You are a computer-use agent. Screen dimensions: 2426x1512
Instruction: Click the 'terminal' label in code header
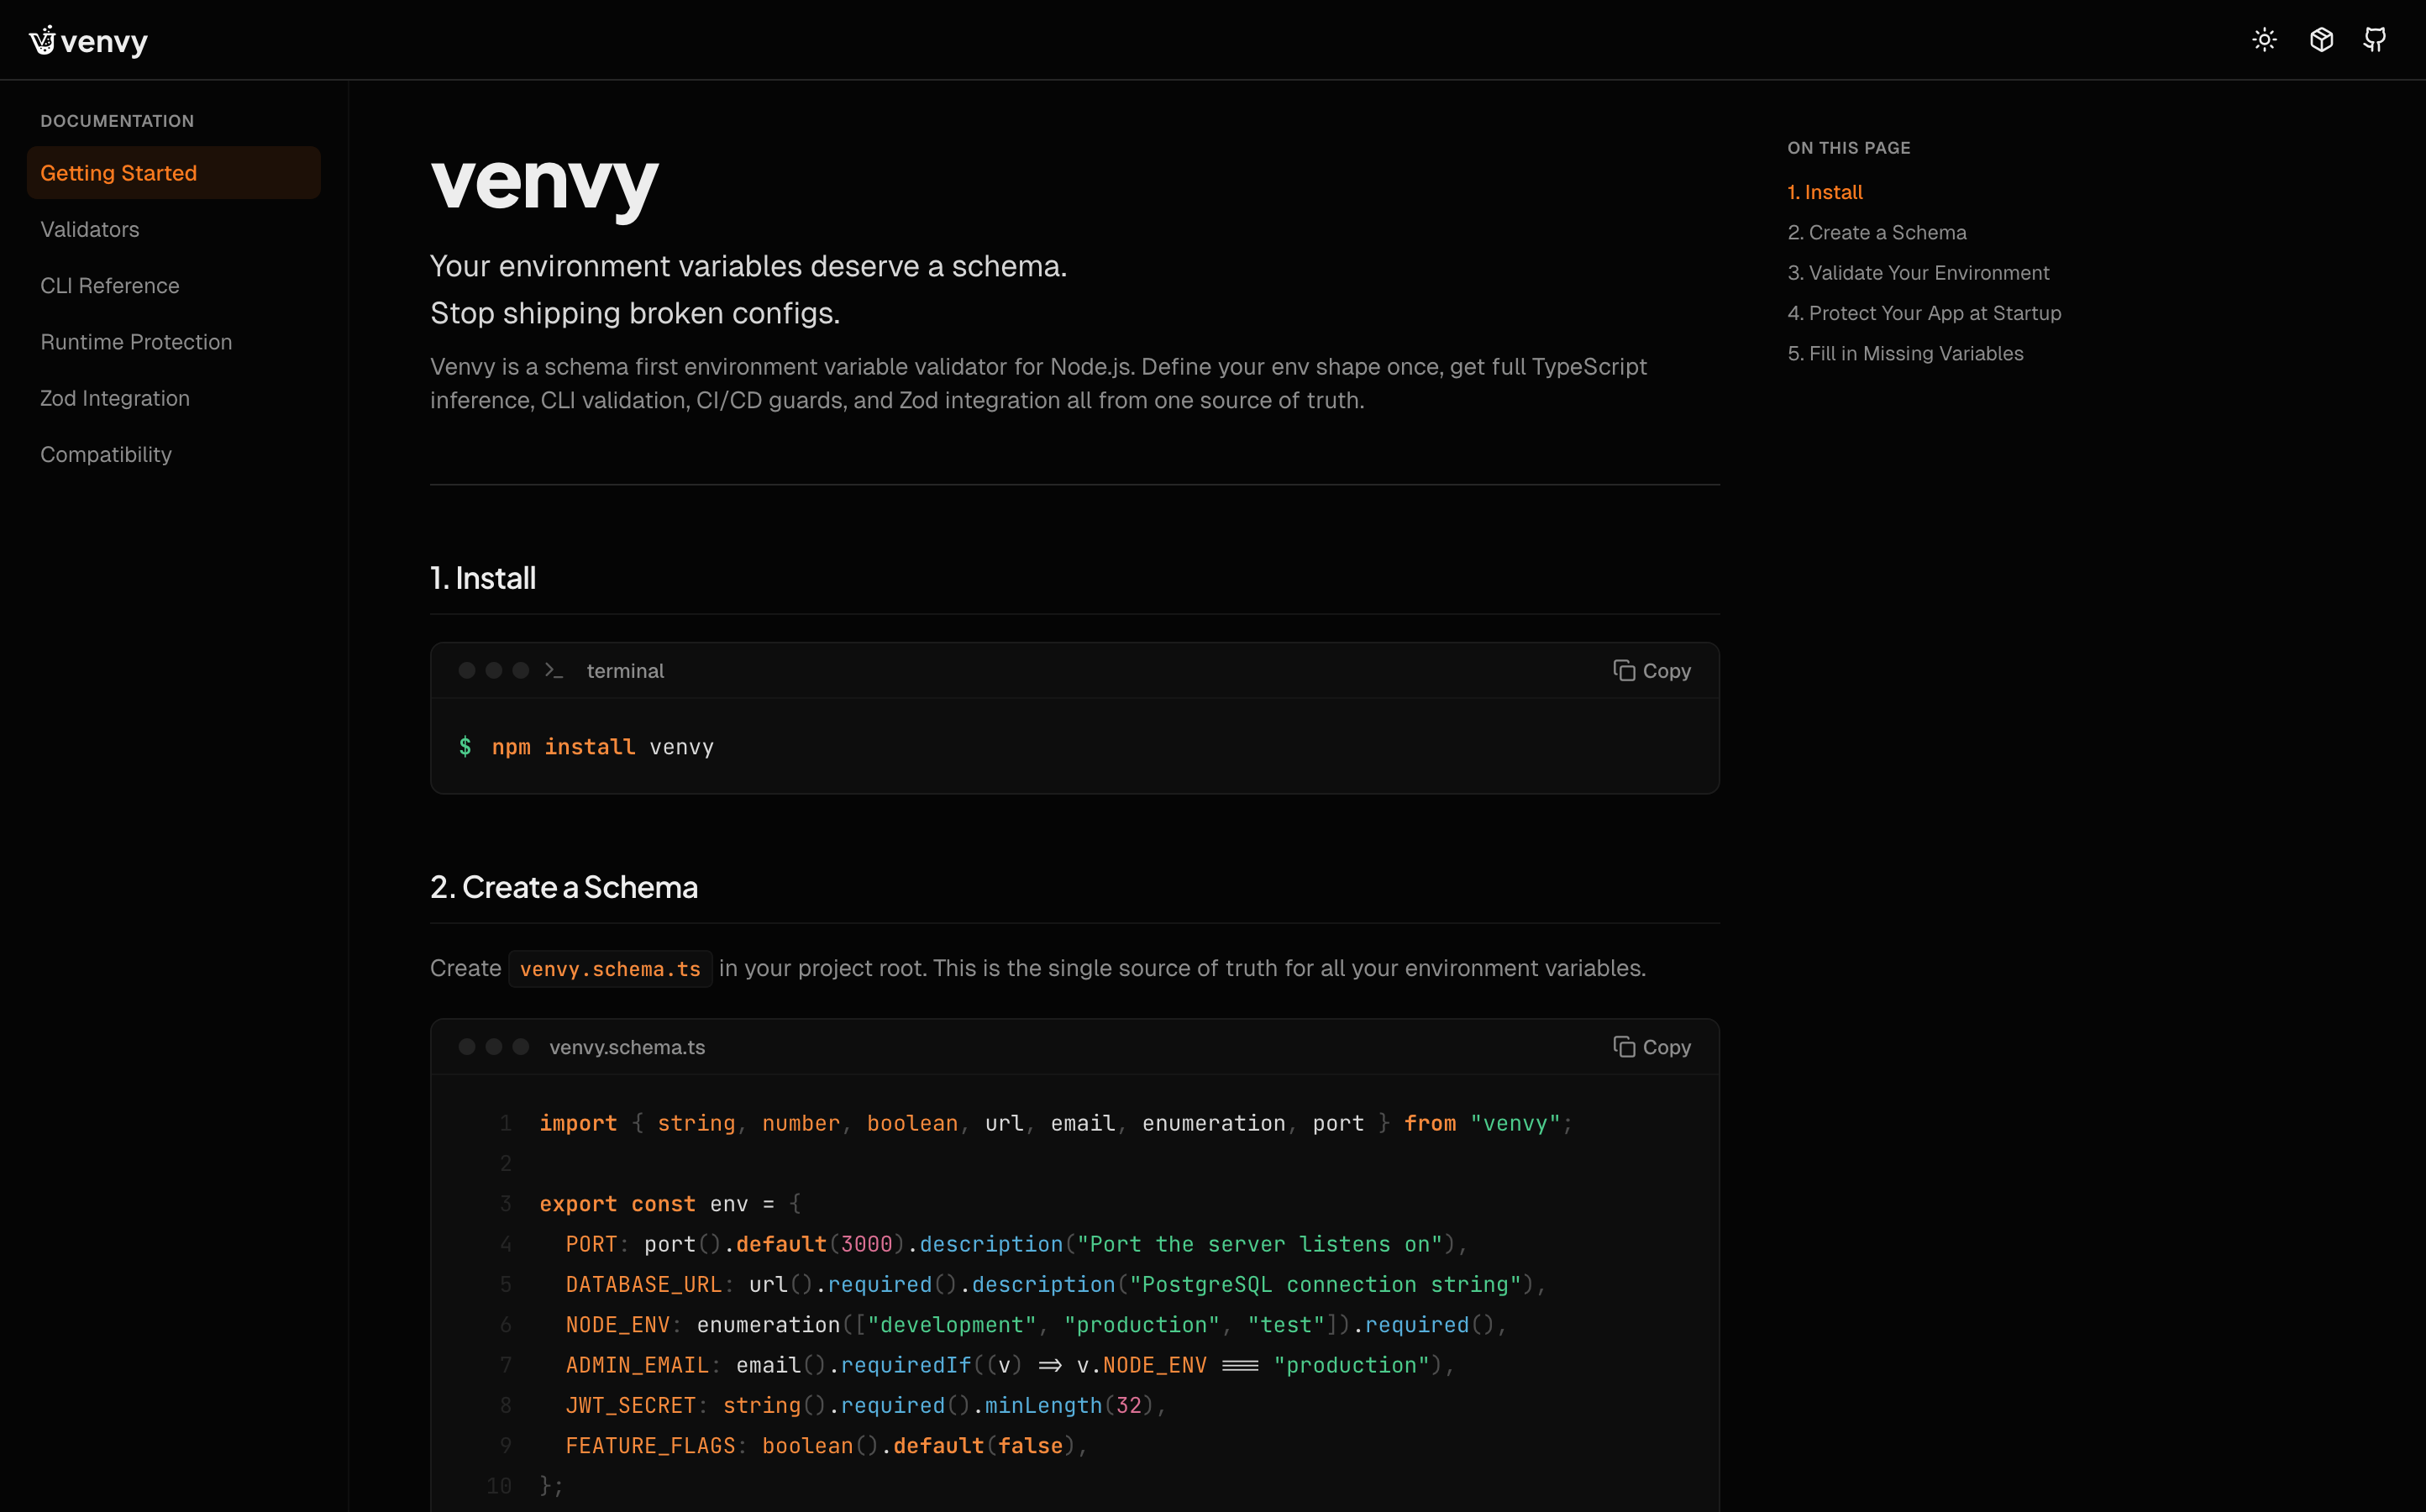pos(625,671)
